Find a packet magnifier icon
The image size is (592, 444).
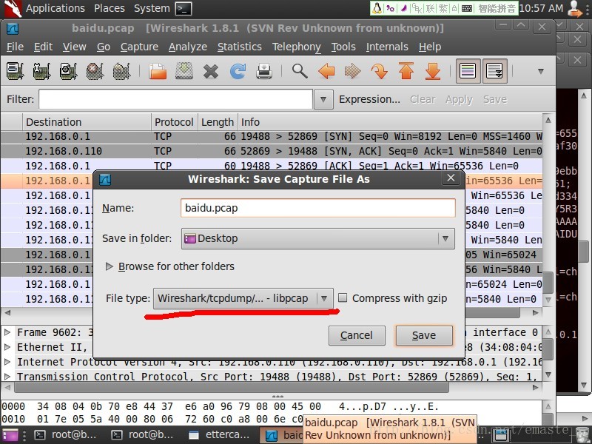point(300,70)
